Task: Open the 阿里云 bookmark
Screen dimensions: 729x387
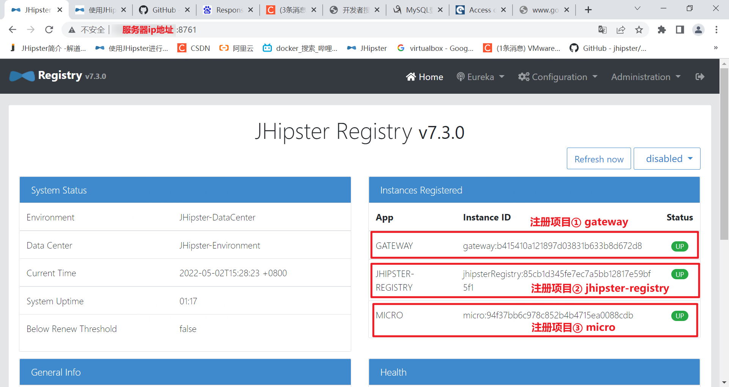Action: pos(237,48)
